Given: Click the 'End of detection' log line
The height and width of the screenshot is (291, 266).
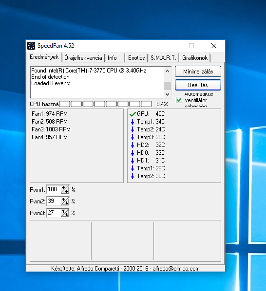Looking at the screenshot, I should 50,77.
